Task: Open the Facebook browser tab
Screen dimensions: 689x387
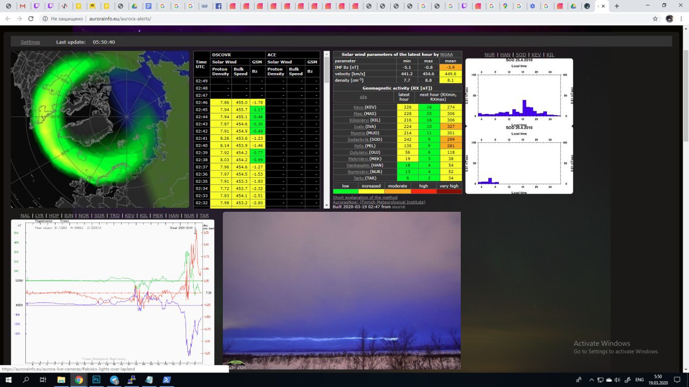Action: click(x=219, y=6)
